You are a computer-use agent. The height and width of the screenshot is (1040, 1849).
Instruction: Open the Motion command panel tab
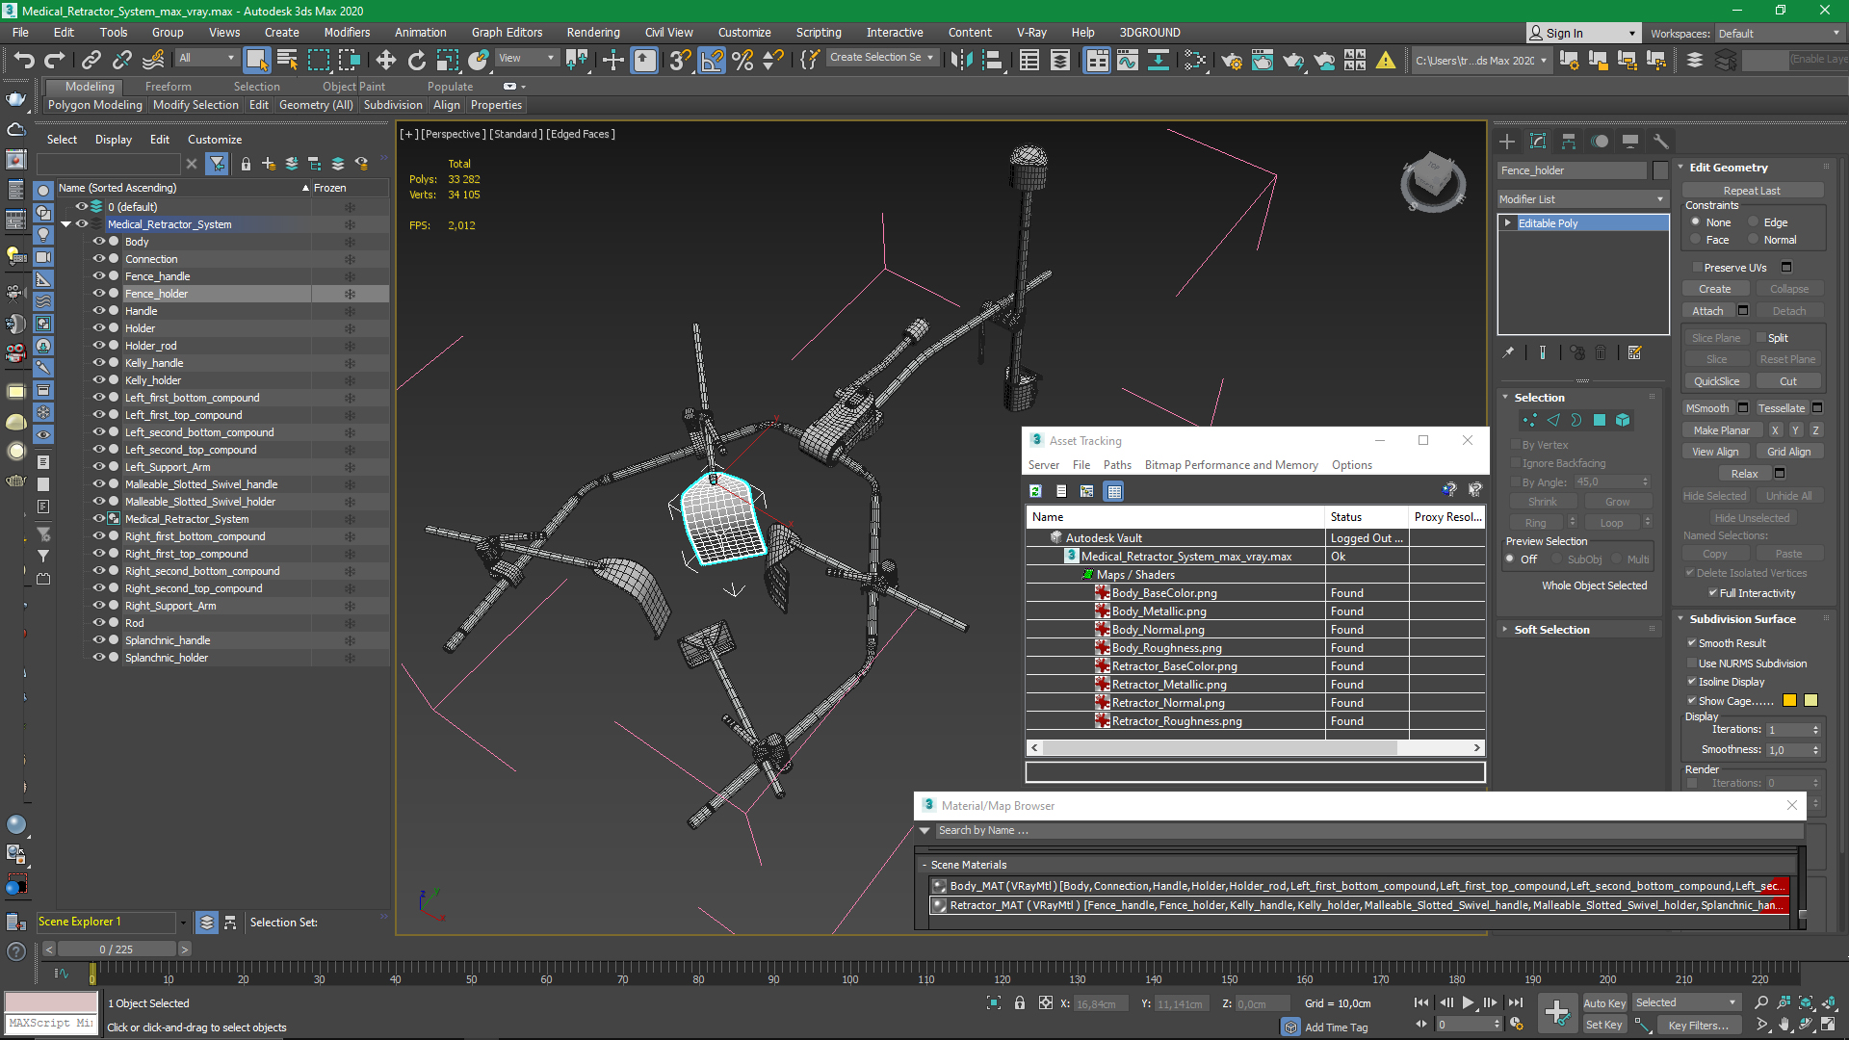[x=1600, y=141]
